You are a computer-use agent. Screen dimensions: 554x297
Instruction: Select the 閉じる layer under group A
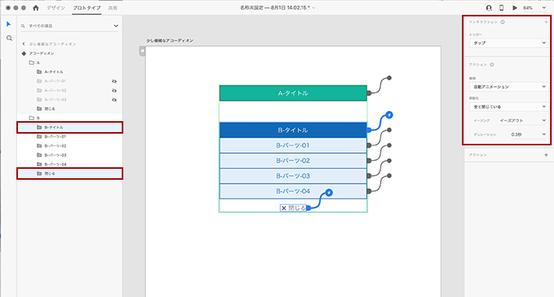point(69,109)
